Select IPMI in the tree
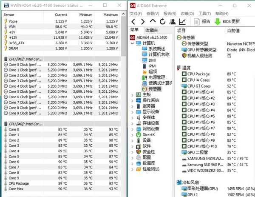This screenshot has width=255, height=197. click(149, 66)
